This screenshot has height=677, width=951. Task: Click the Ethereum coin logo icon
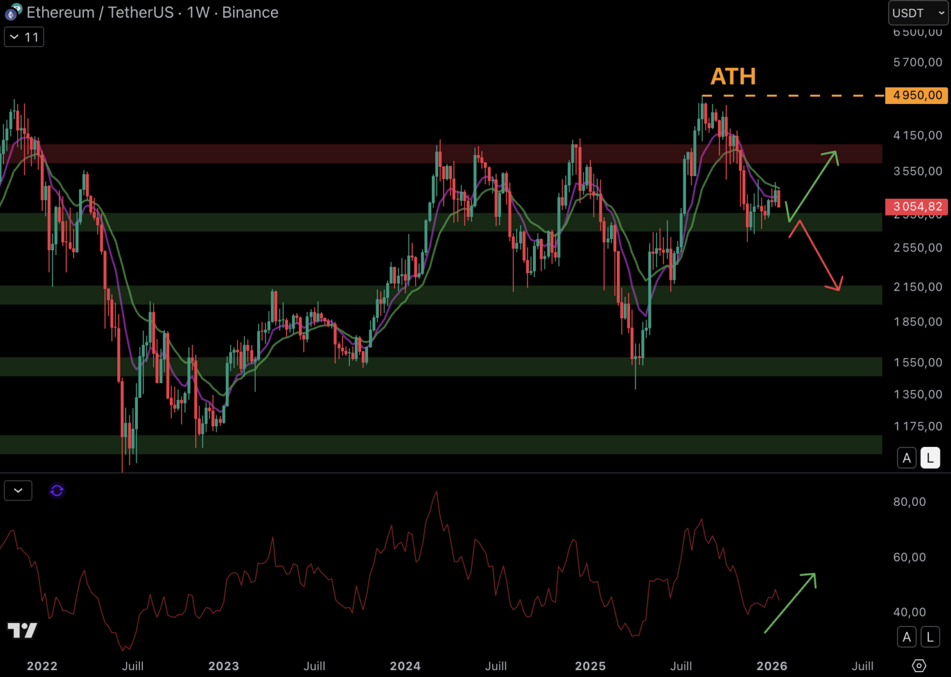pyautogui.click(x=13, y=12)
